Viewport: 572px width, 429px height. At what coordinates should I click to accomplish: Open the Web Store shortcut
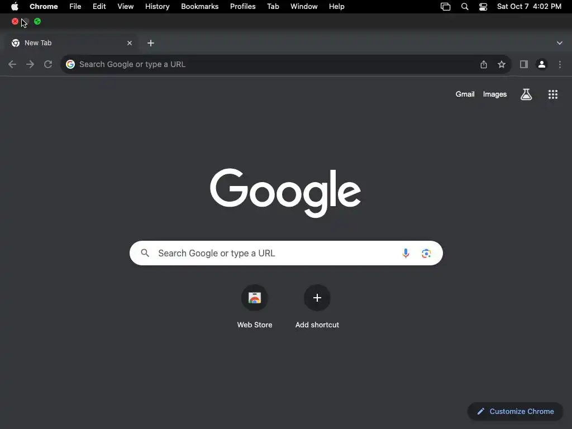255,307
